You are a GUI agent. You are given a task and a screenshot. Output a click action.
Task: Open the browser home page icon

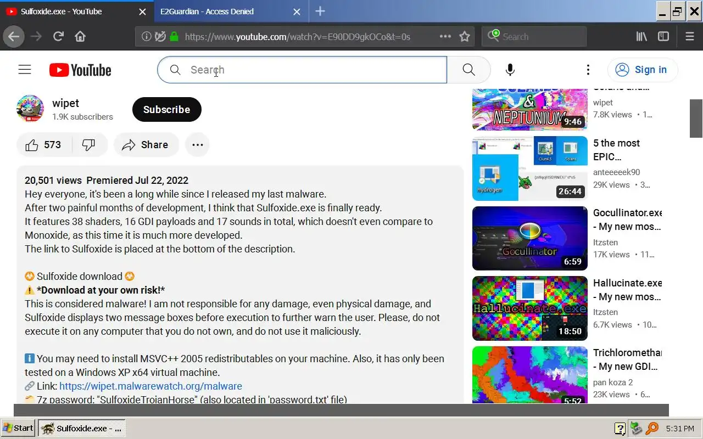point(80,37)
